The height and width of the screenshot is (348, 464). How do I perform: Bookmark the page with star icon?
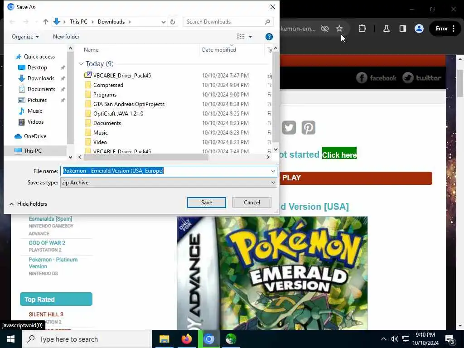click(339, 29)
